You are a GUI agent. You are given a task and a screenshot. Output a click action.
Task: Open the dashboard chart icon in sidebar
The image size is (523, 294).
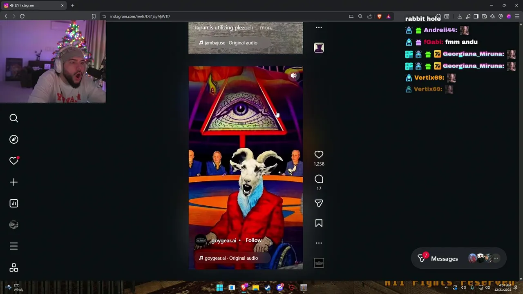tap(14, 203)
